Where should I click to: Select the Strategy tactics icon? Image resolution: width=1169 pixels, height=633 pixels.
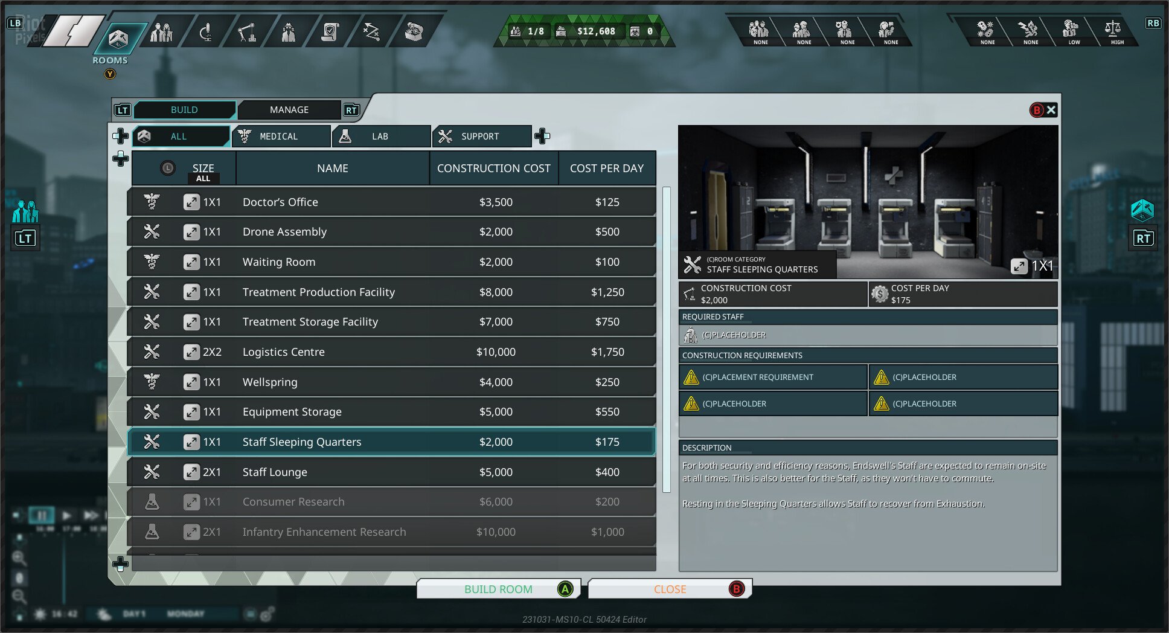coord(372,31)
